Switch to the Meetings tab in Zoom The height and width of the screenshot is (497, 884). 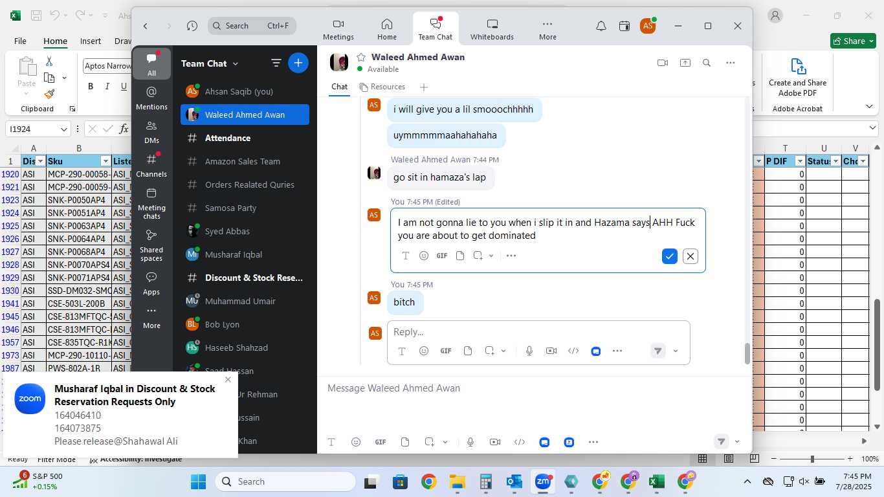click(338, 29)
